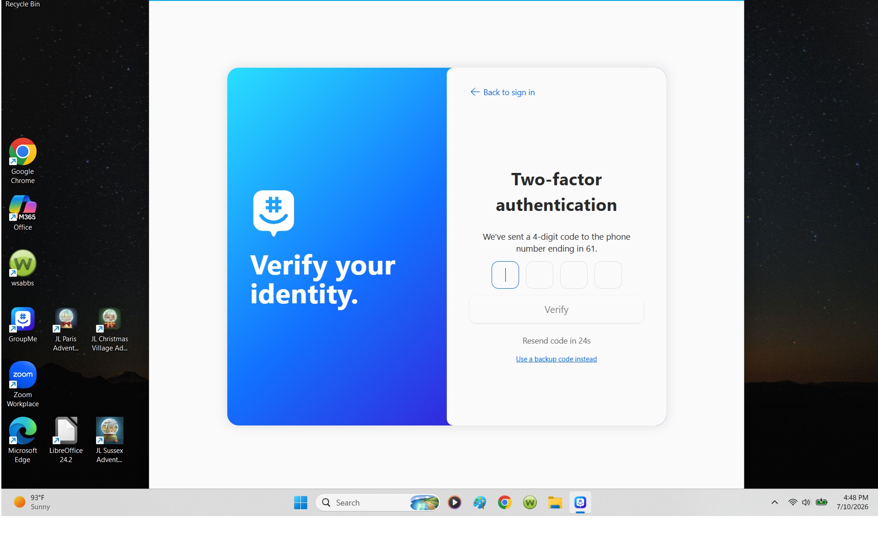Click the taskbar Search box
This screenshot has width=878, height=549.
pyautogui.click(x=378, y=502)
